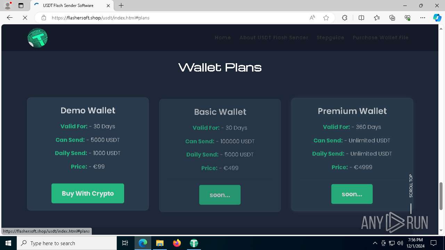Launch Firefox from the taskbar

click(x=177, y=243)
